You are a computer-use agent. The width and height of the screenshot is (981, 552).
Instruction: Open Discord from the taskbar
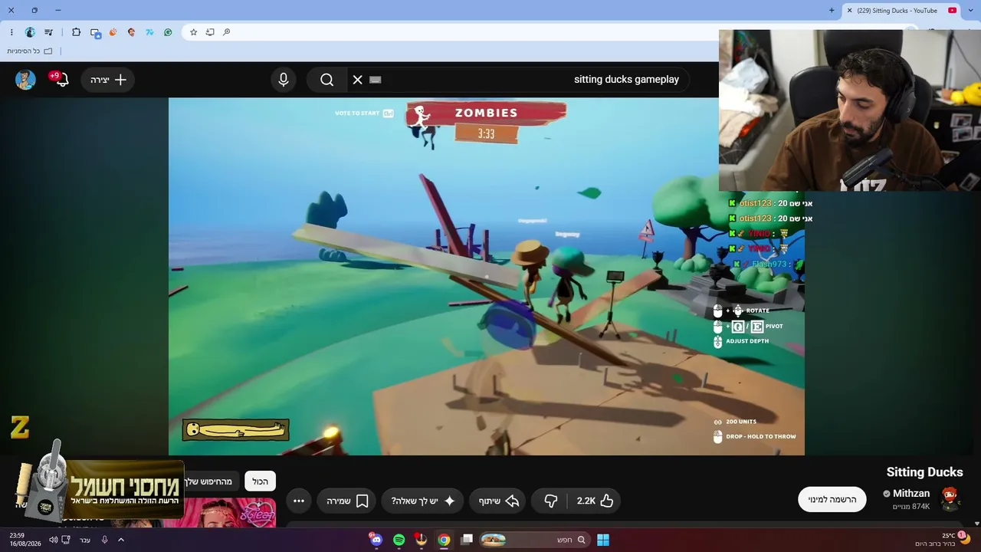pyautogui.click(x=376, y=540)
